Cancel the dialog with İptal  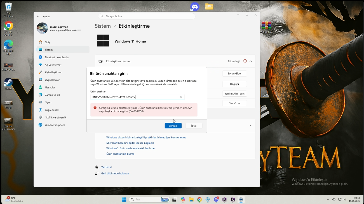(194, 126)
